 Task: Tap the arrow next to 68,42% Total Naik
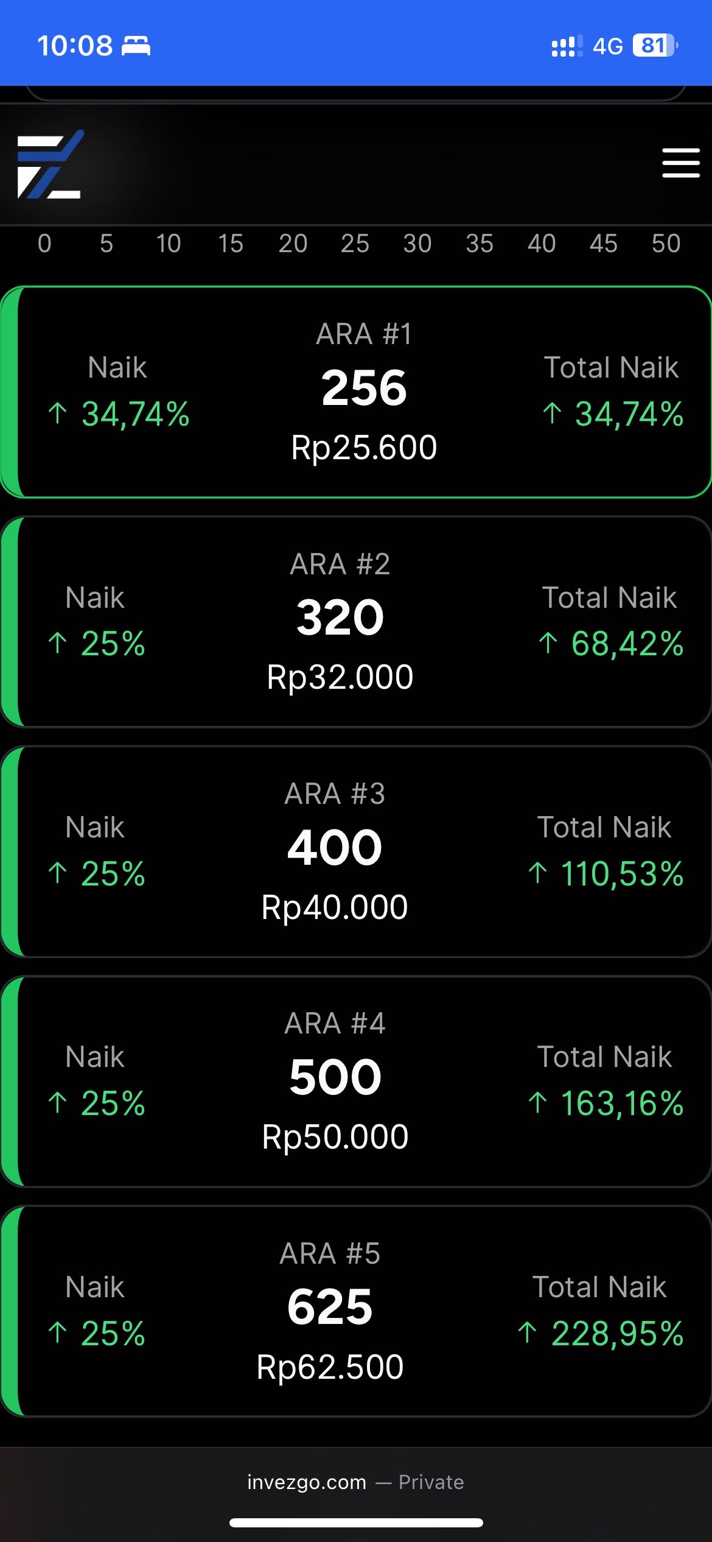[548, 643]
